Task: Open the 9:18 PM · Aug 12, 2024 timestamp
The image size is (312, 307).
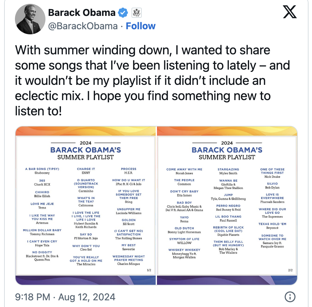Action: [x=65, y=297]
